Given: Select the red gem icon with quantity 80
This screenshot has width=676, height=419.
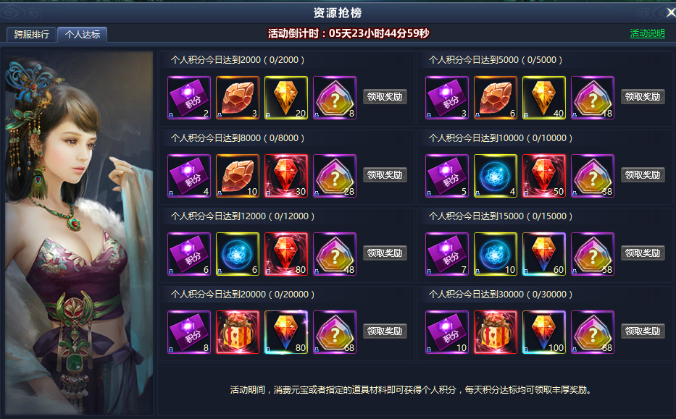Looking at the screenshot, I should point(286,254).
